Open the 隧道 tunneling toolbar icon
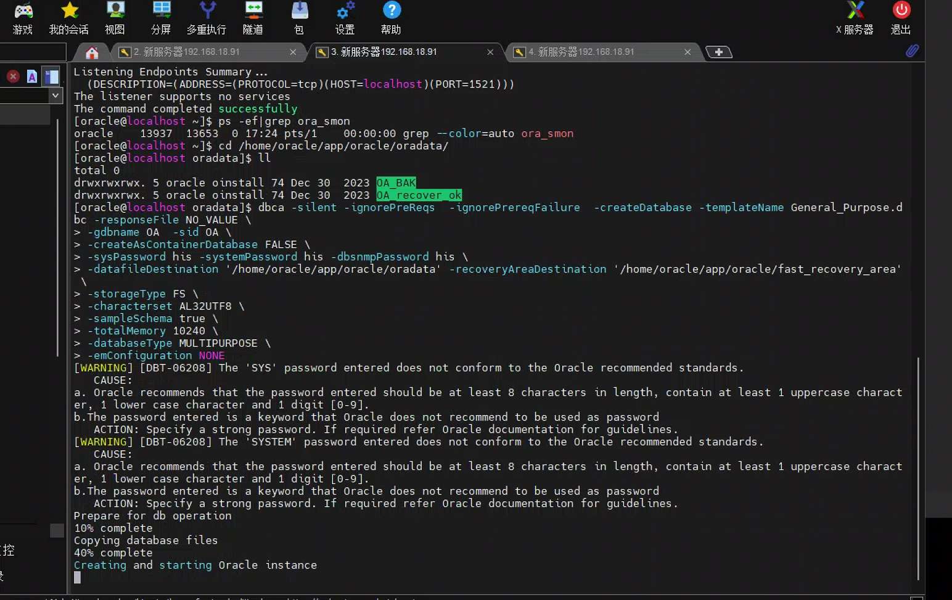The width and height of the screenshot is (952, 600). pyautogui.click(x=253, y=18)
